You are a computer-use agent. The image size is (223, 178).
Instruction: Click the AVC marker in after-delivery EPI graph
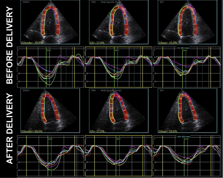point(187,139)
